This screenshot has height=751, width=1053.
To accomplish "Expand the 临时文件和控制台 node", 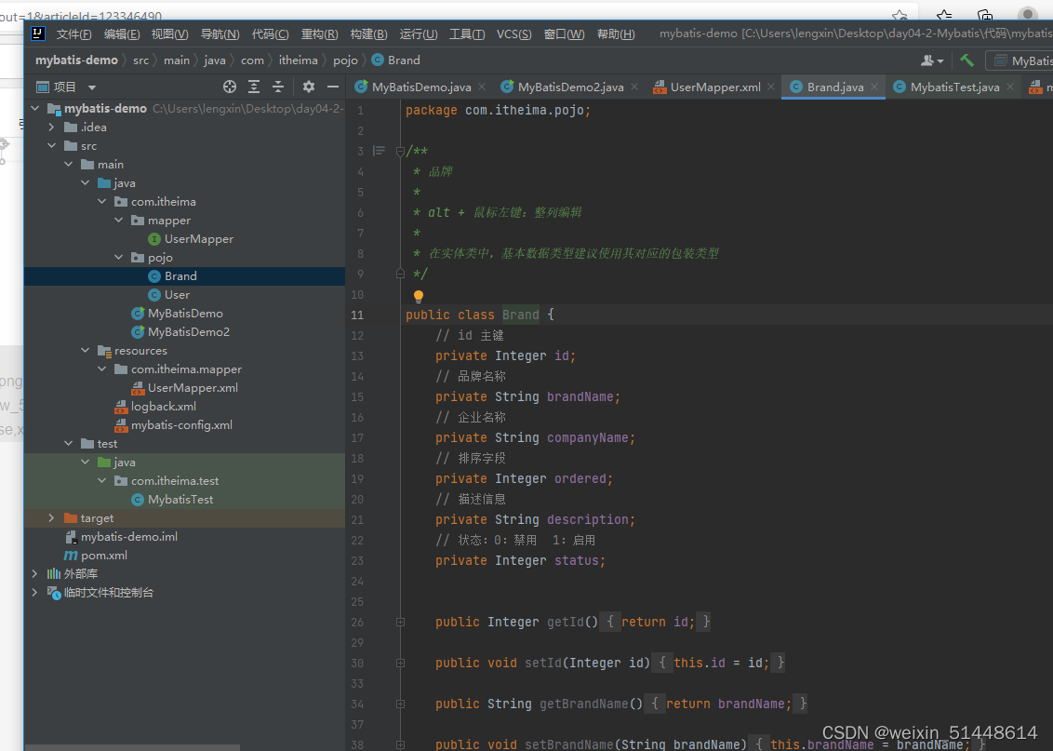I will click(35, 593).
